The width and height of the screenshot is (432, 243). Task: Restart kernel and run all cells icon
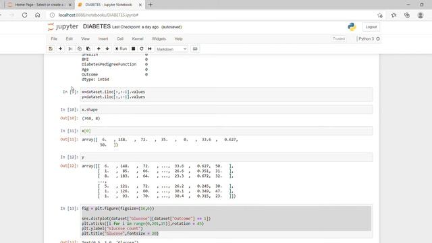click(x=150, y=49)
